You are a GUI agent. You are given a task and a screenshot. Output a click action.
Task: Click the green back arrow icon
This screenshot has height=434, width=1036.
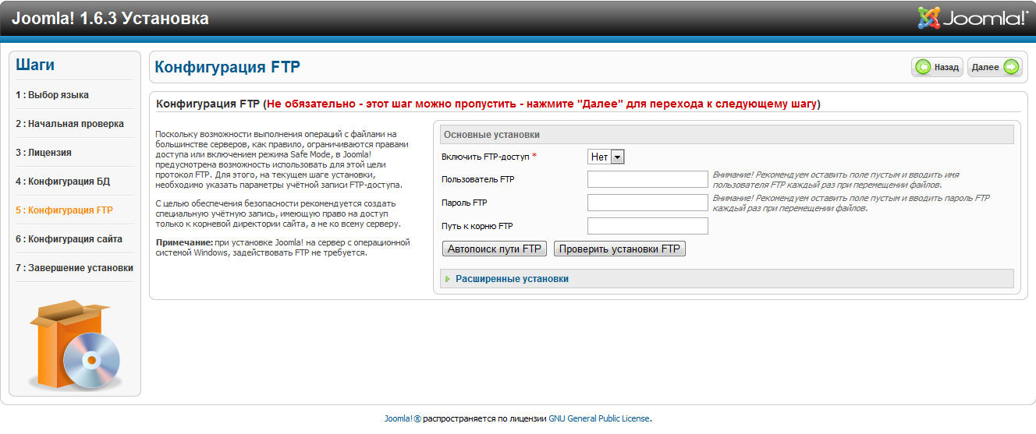[x=924, y=67]
